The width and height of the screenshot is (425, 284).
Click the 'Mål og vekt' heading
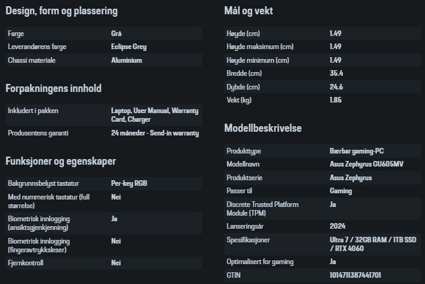click(249, 11)
